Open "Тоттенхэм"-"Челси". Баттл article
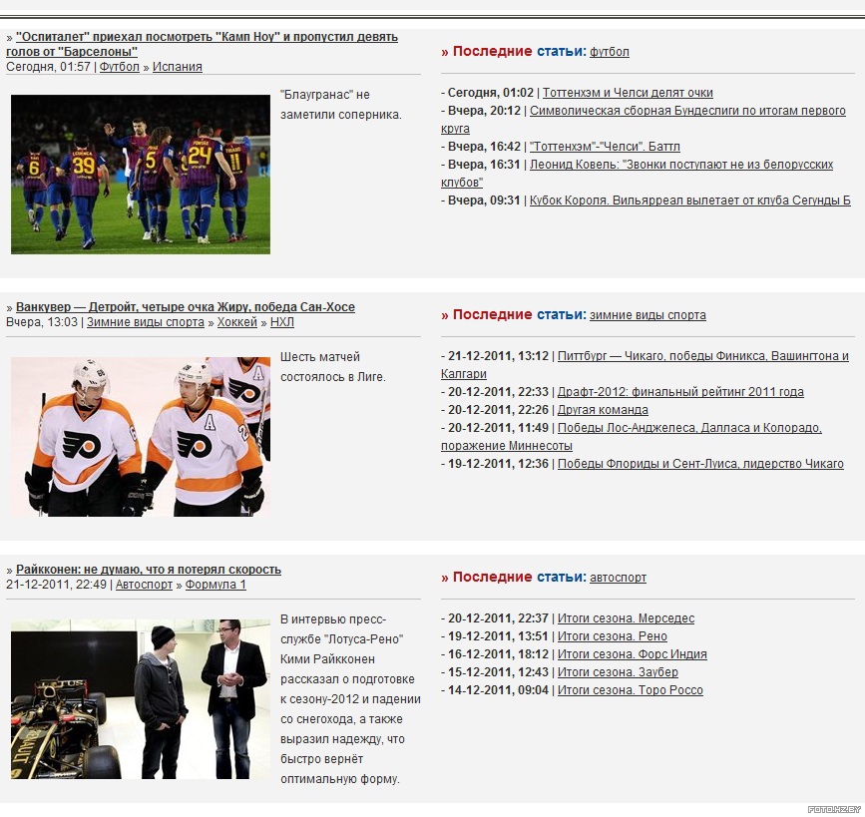865x817 pixels. [605, 147]
